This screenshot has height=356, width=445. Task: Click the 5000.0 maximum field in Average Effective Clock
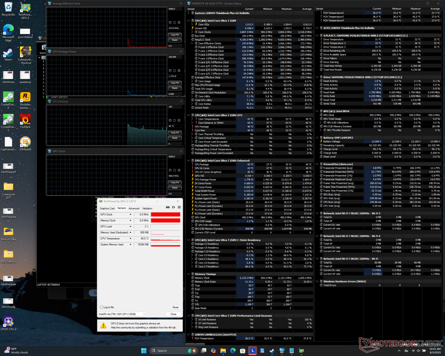coord(175,9)
